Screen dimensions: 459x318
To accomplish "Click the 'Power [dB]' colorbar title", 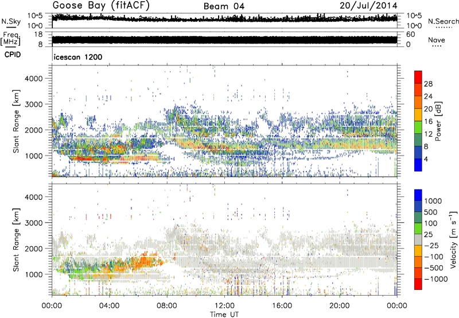I will coord(438,121).
